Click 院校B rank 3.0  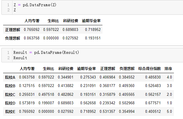169,86
